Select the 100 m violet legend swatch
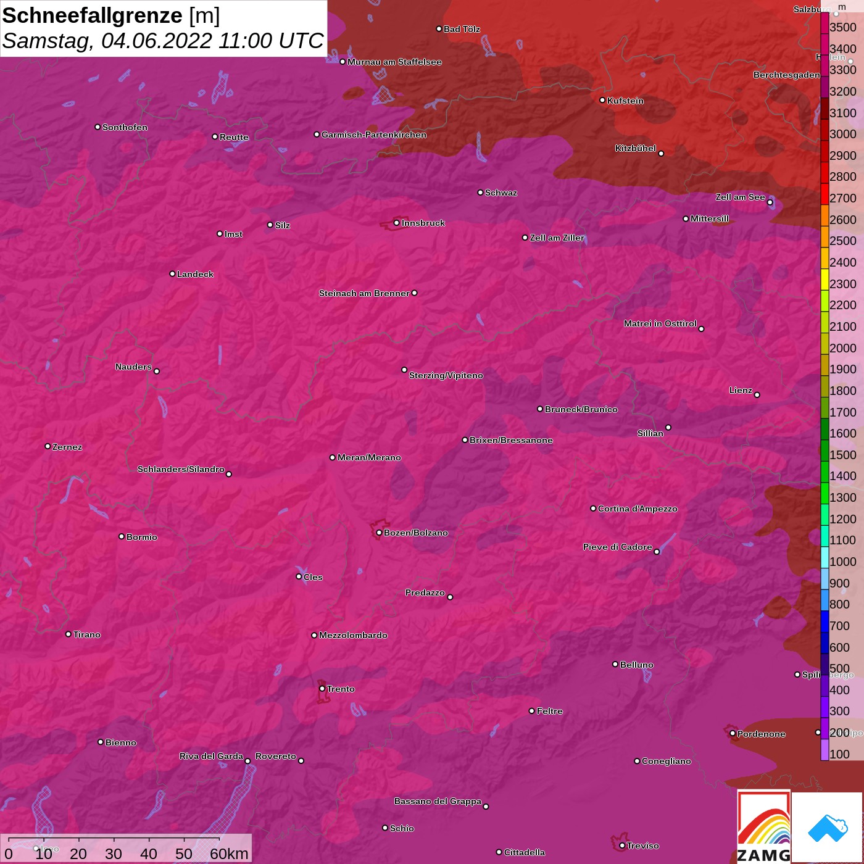This screenshot has height=864, width=864. click(x=825, y=750)
